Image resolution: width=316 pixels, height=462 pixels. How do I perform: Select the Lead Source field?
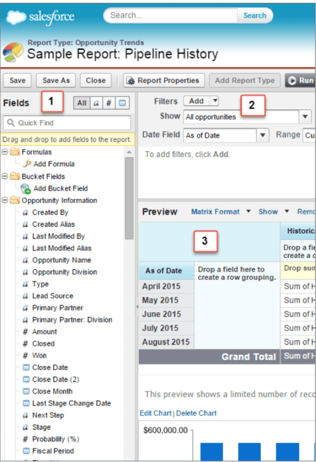pyautogui.click(x=52, y=296)
